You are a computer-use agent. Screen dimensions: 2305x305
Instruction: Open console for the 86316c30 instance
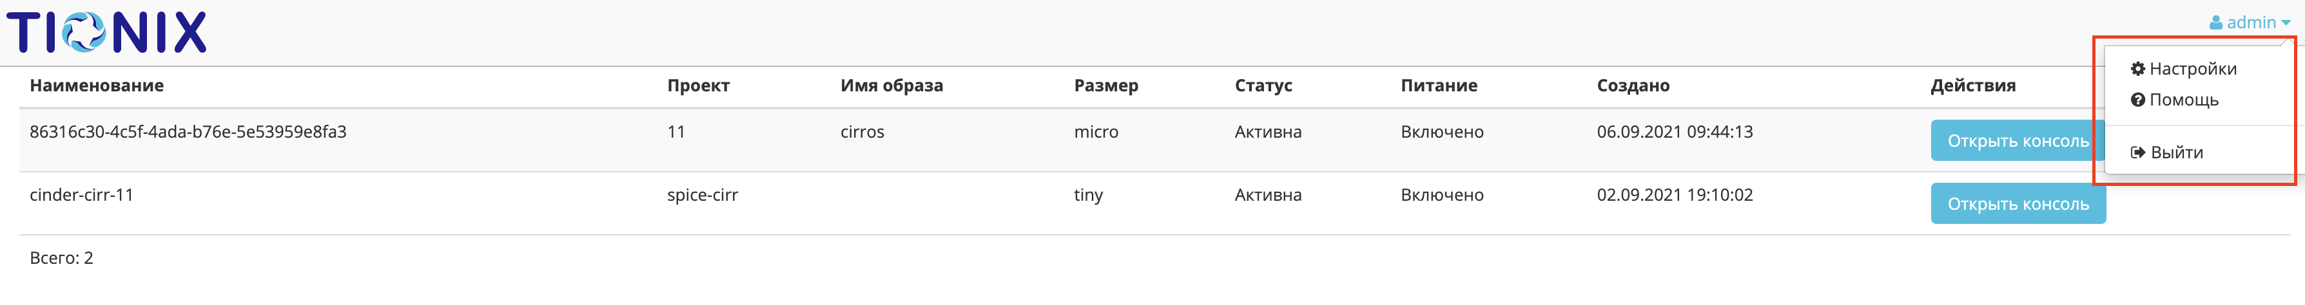2017,142
